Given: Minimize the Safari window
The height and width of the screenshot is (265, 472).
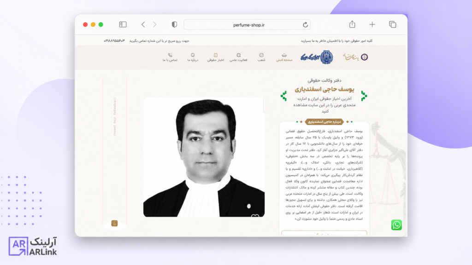Looking at the screenshot, I should click(93, 25).
